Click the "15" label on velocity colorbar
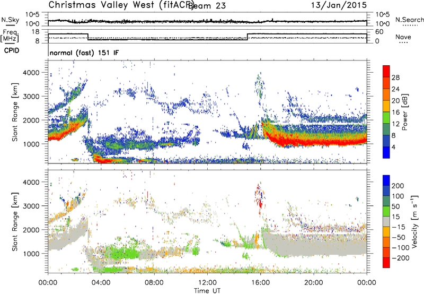Image resolution: width=424 pixels, height=294 pixels. coord(395,217)
